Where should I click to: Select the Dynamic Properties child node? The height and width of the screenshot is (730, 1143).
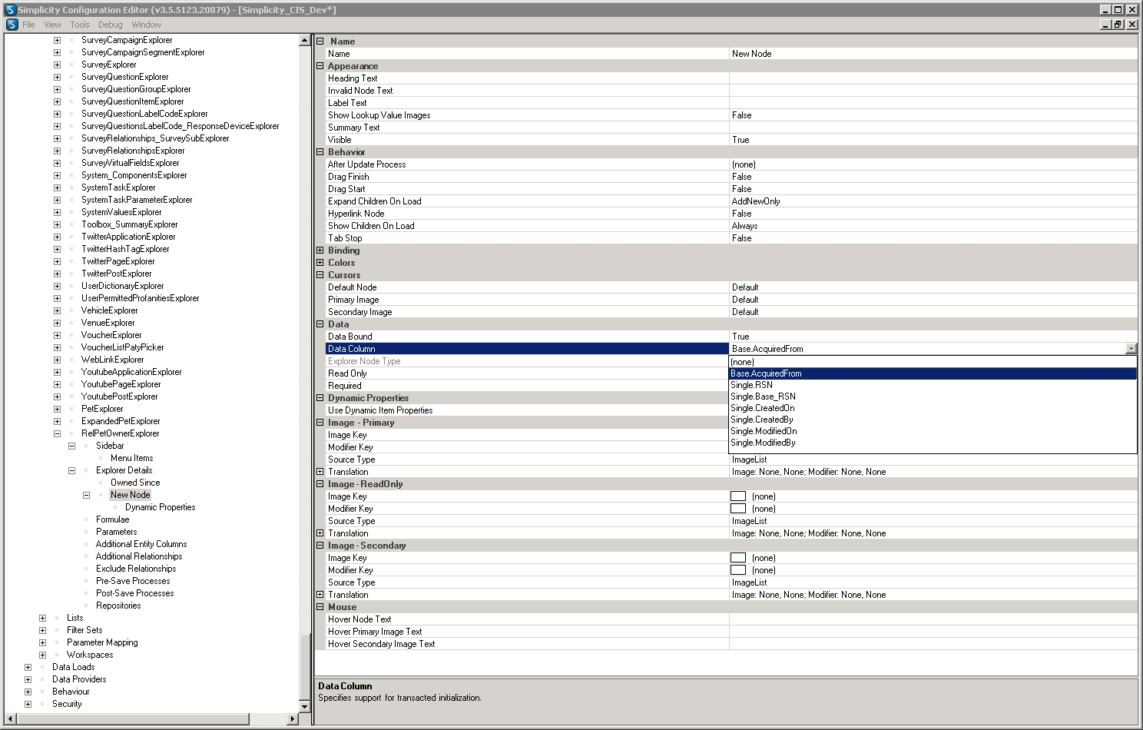click(x=160, y=507)
